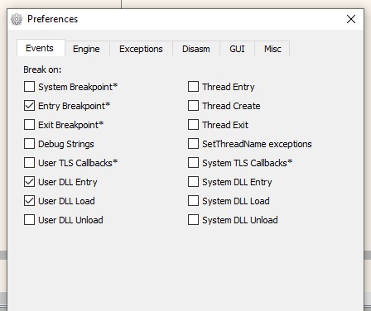This screenshot has width=371, height=311.
Task: Uncheck User DLL Entry option
Action: pos(29,182)
